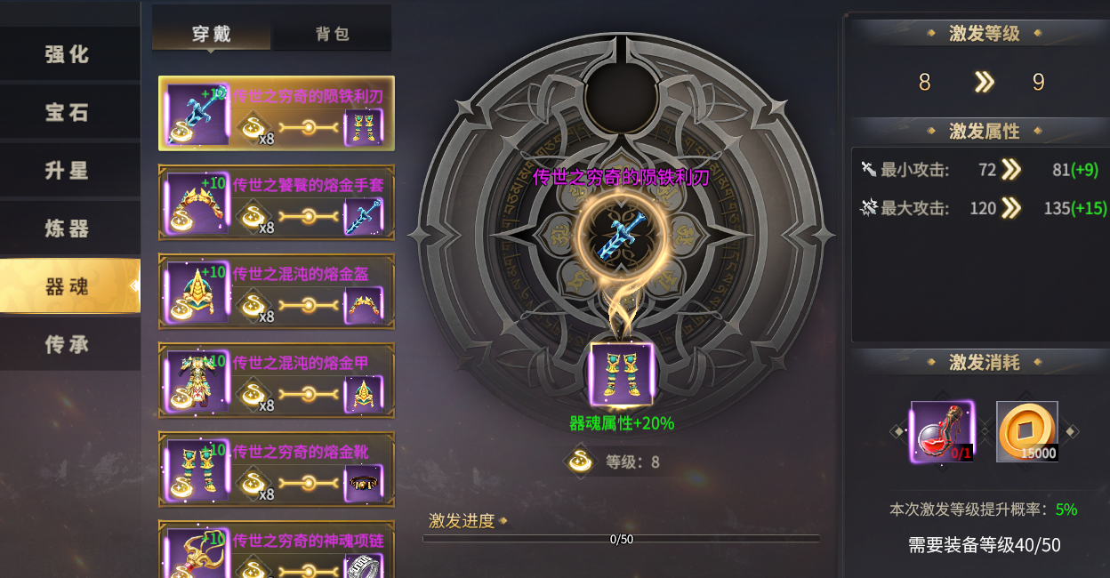
Task: Select the red potion consumption item icon
Action: click(943, 432)
